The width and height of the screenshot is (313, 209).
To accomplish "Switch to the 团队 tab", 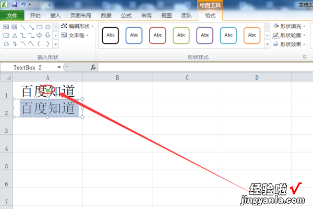I will (x=187, y=15).
